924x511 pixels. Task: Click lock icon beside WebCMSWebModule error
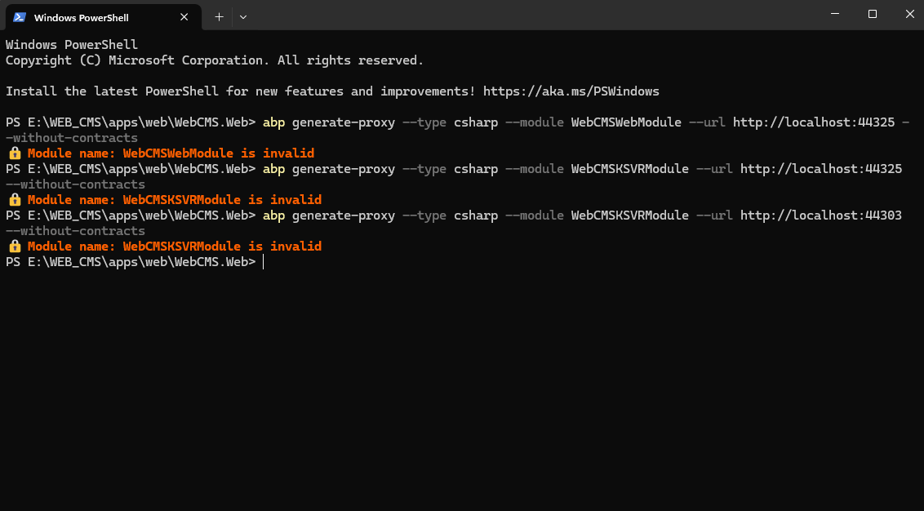(14, 153)
